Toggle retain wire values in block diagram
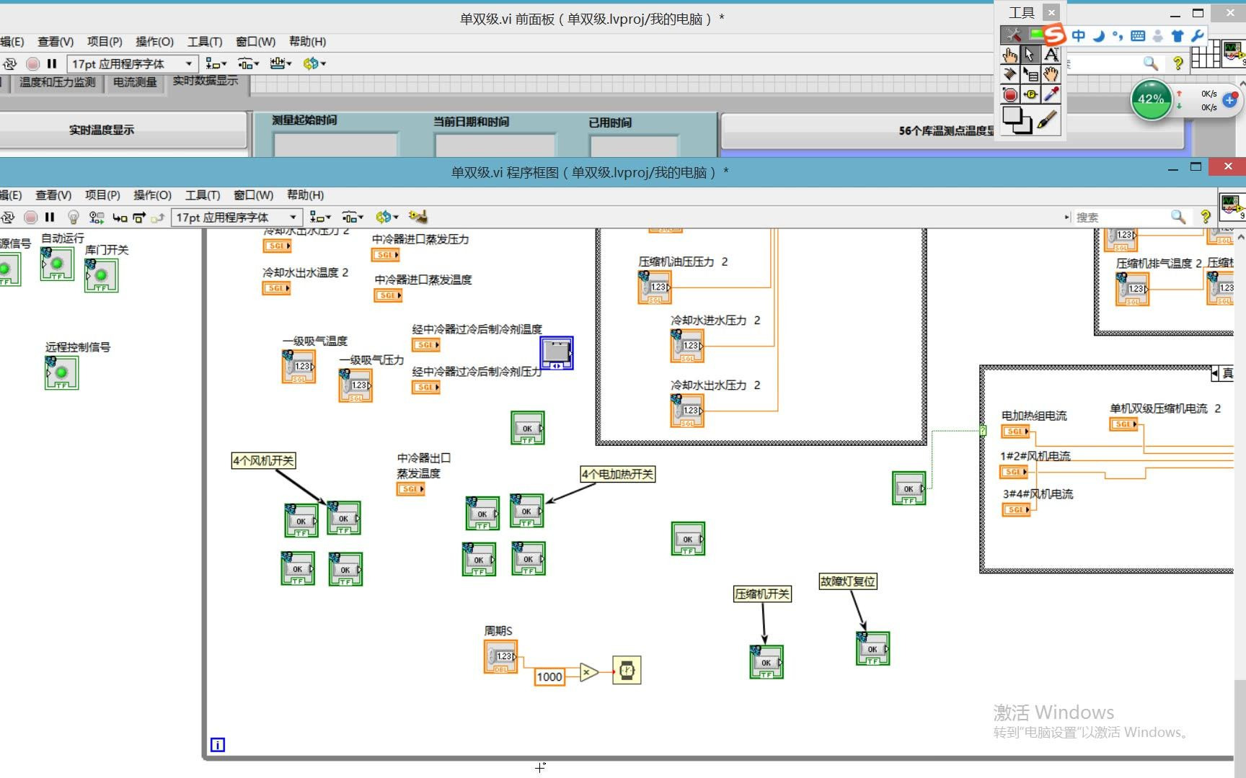 coord(96,217)
